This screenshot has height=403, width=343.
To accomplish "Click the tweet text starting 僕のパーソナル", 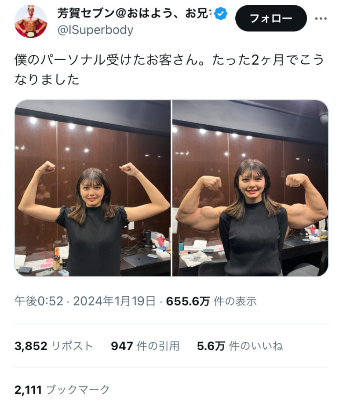I will (x=169, y=69).
